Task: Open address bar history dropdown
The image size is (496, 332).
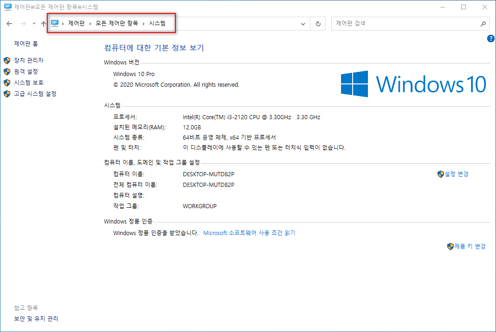Action: [x=303, y=24]
